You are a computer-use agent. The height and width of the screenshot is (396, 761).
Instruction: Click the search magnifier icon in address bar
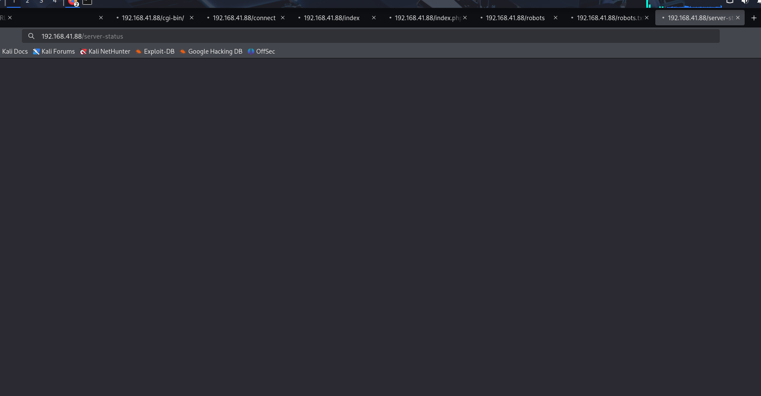tap(31, 36)
